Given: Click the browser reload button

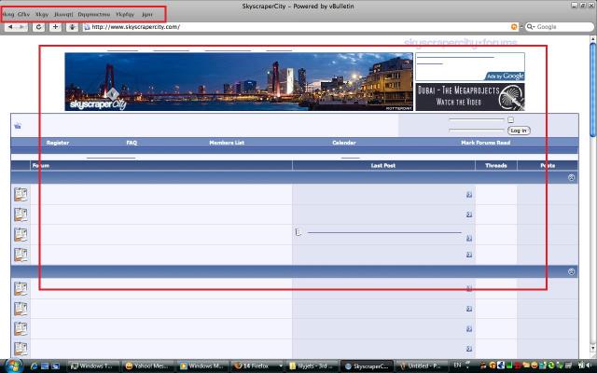Looking at the screenshot, I should [x=39, y=27].
